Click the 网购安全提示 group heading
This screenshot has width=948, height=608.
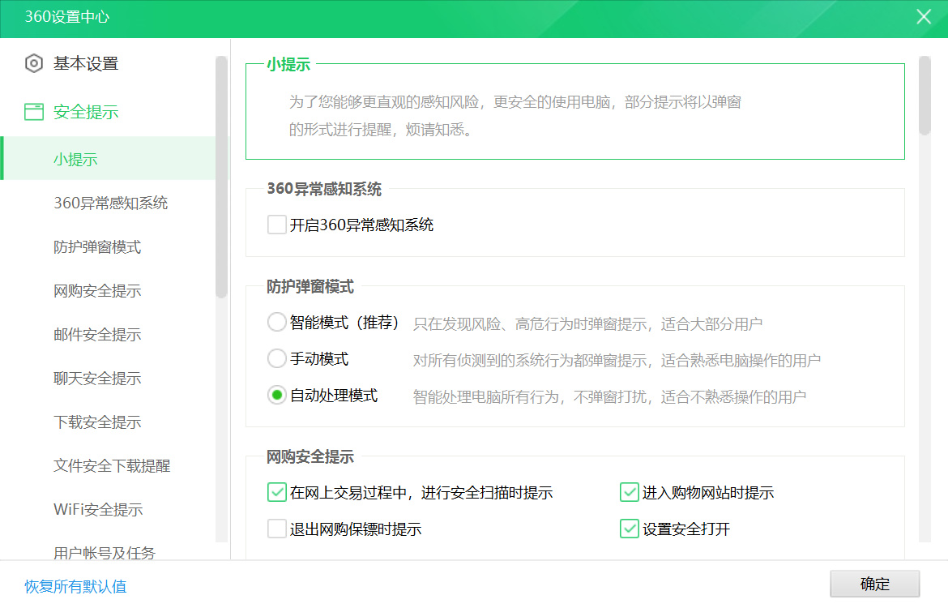pyautogui.click(x=310, y=456)
